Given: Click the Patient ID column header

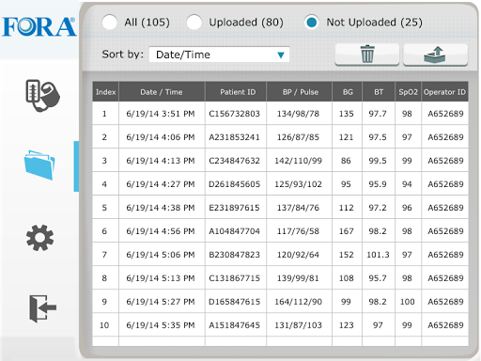Looking at the screenshot, I should (x=236, y=92).
